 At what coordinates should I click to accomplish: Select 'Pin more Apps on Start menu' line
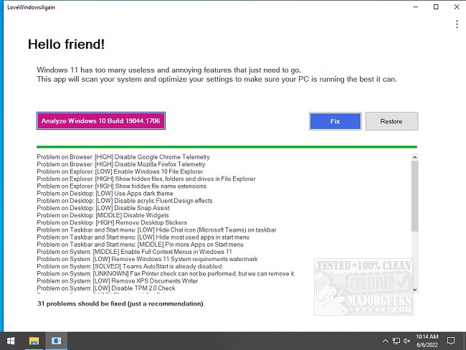tap(141, 245)
